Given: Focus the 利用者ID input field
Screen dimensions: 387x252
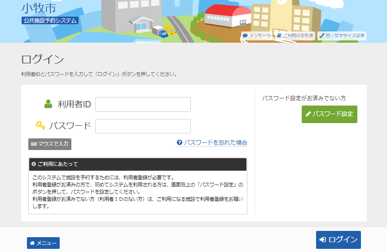Looking at the screenshot, I should [143, 104].
